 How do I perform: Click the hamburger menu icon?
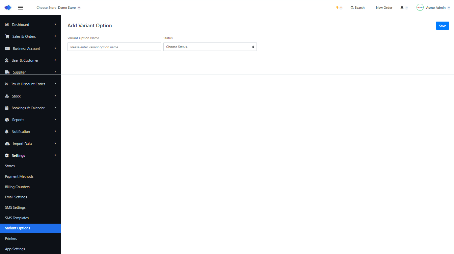click(x=21, y=7)
